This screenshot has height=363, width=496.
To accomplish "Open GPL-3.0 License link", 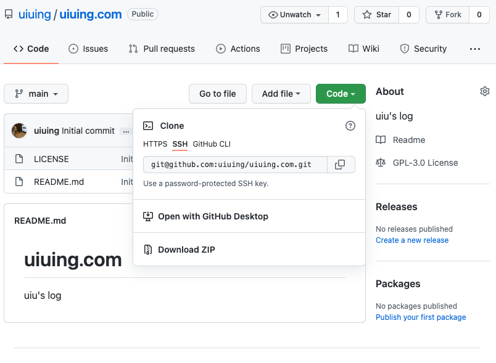I will click(425, 163).
